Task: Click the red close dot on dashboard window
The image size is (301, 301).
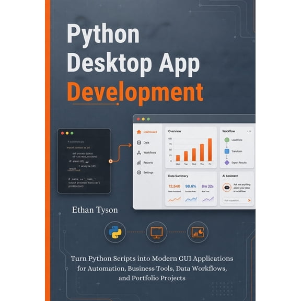Action: coord(138,119)
